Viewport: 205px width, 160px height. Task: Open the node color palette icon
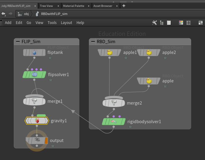pos(181,23)
